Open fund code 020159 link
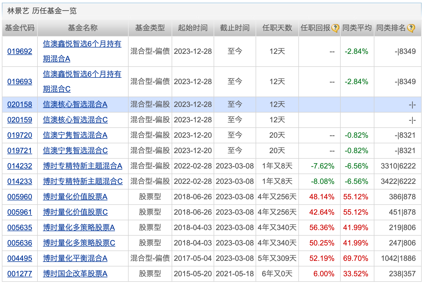This screenshot has height=285, width=423. coord(20,120)
